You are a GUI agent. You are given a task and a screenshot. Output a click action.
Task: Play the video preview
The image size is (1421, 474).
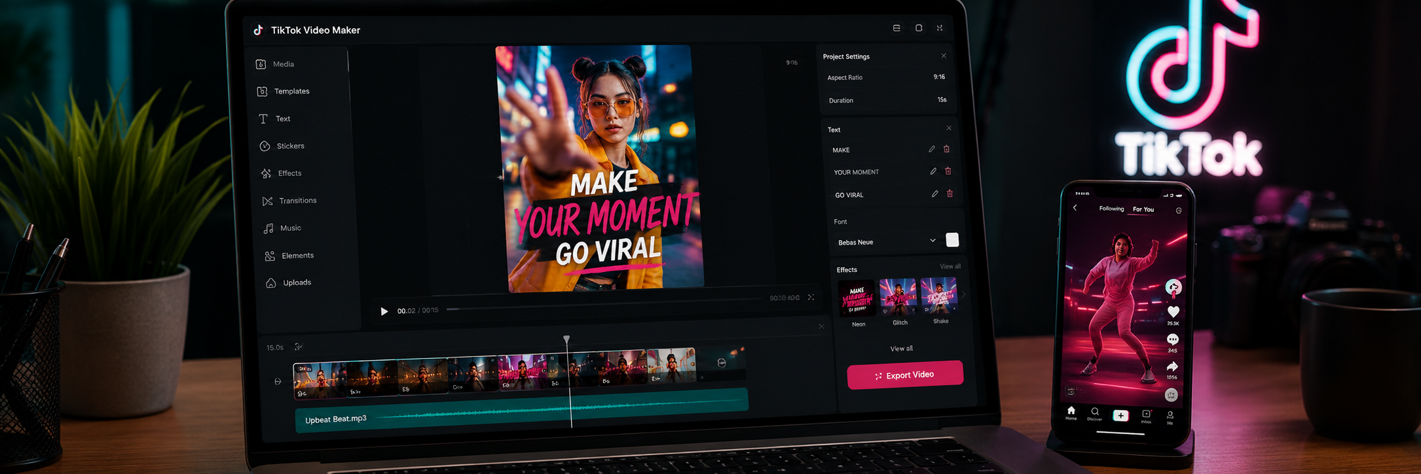click(x=384, y=311)
